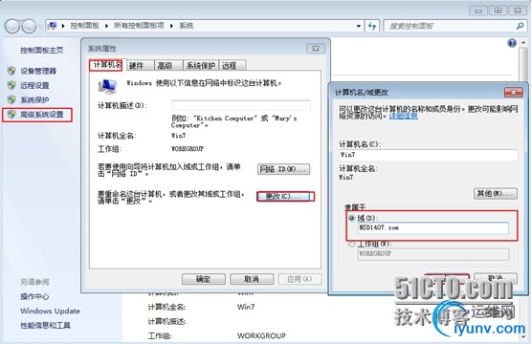Screen dimensions: 531x344
Task: Expand arrow after 控制面板 in breadcrumb
Action: click(x=106, y=26)
